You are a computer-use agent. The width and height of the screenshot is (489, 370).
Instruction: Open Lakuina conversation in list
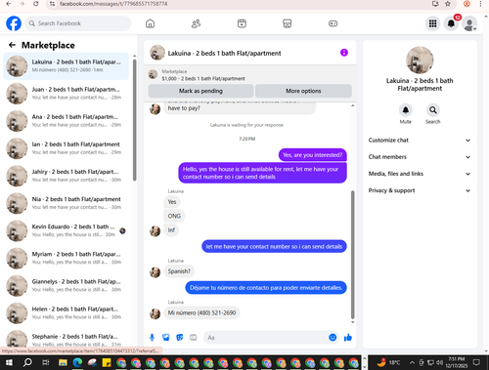(66, 66)
